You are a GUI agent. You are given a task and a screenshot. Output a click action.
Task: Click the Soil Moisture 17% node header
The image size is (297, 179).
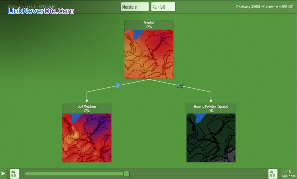click(87, 109)
